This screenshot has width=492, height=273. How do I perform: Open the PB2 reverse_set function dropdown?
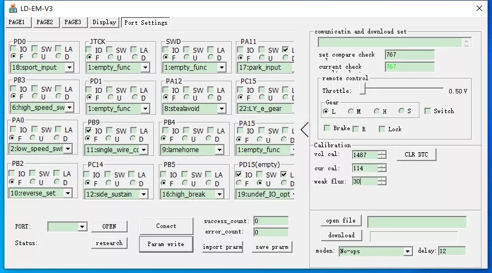(68, 193)
